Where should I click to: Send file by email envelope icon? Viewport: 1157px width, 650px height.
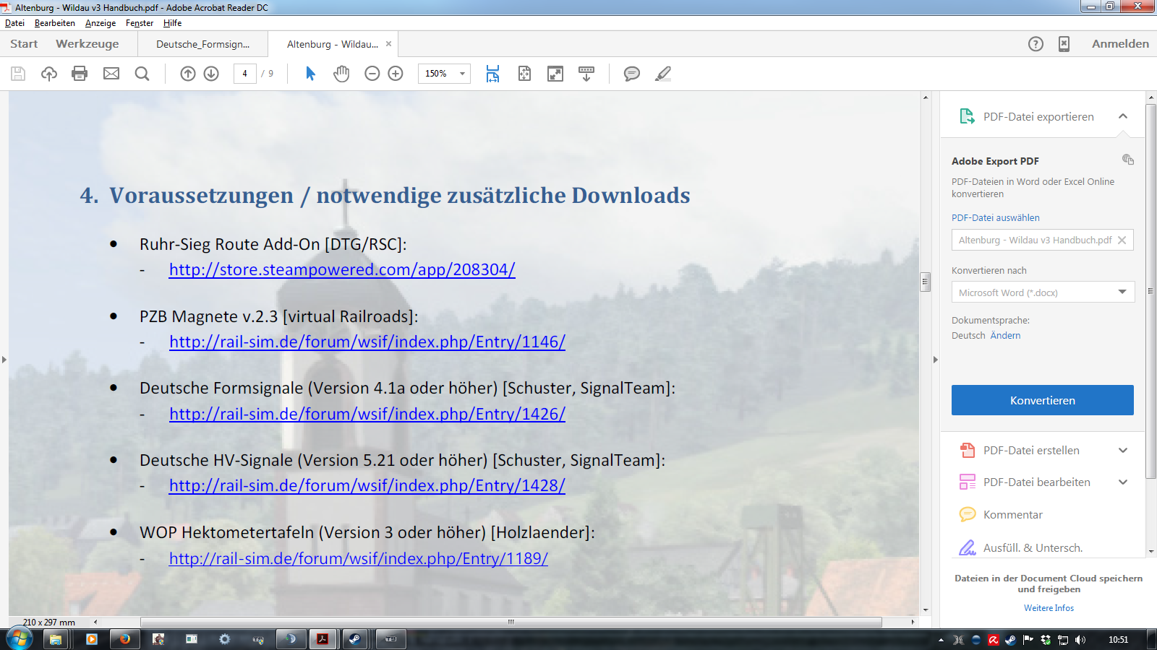[x=111, y=74]
